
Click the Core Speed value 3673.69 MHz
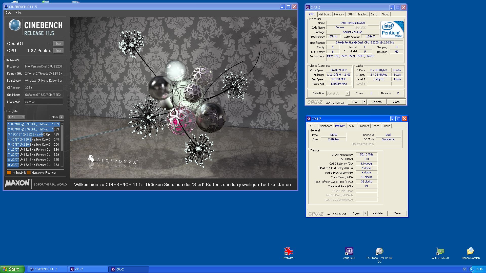coord(339,70)
